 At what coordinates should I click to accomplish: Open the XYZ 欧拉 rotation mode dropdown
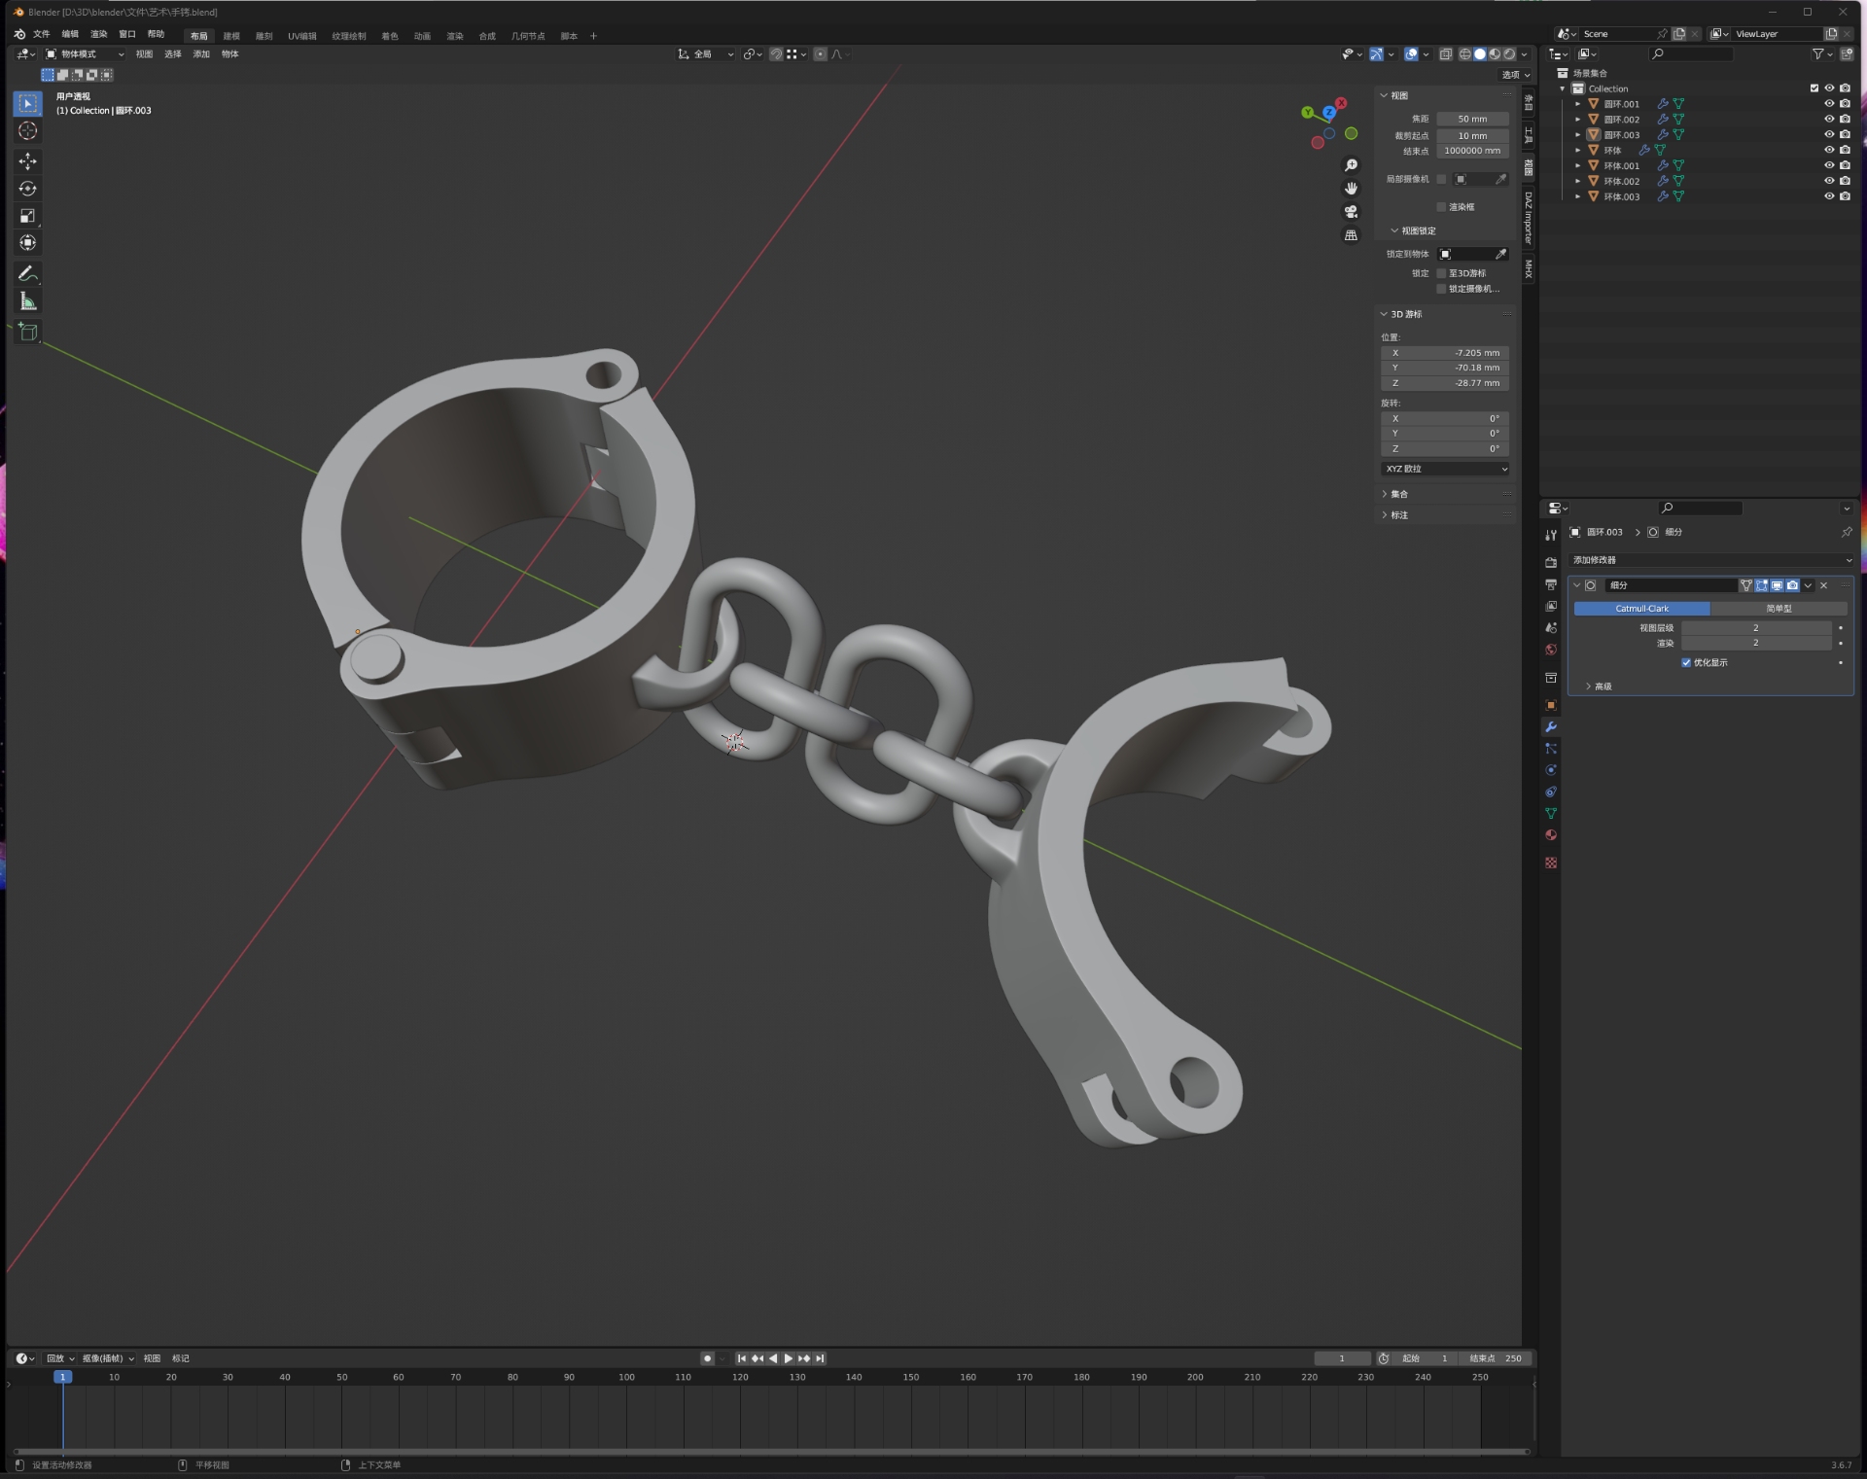1446,469
